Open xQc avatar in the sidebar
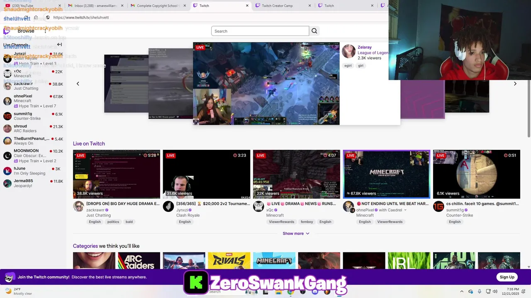Image resolution: width=531 pixels, height=298 pixels. click(x=7, y=74)
